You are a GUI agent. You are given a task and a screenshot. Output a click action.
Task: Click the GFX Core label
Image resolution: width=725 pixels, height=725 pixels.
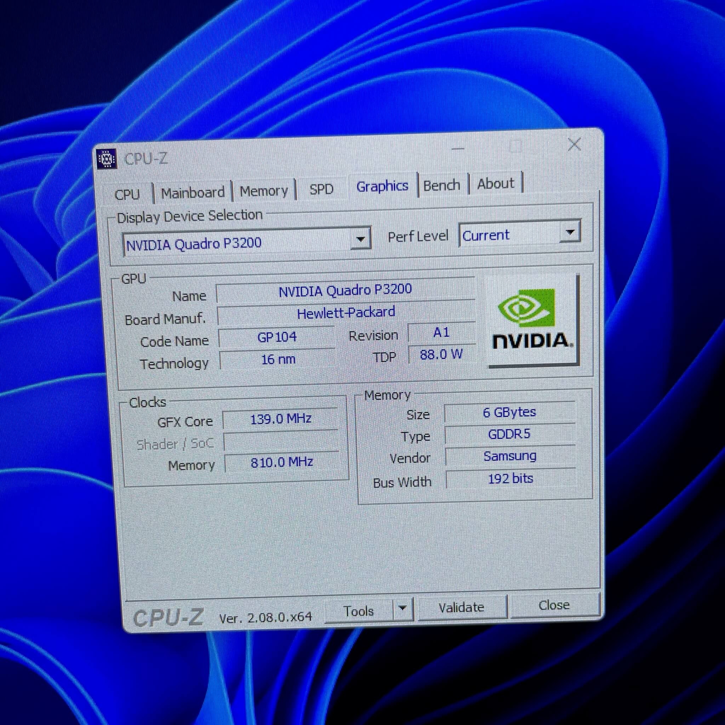click(x=185, y=422)
